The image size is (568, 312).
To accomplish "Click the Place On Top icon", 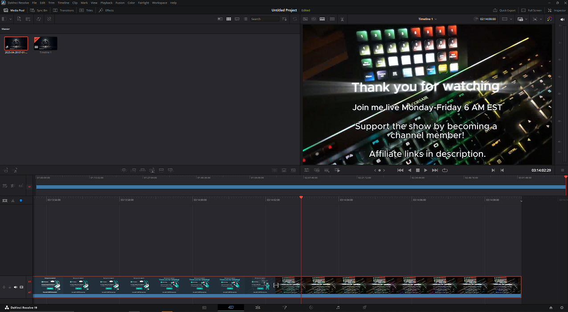I will pos(161,170).
